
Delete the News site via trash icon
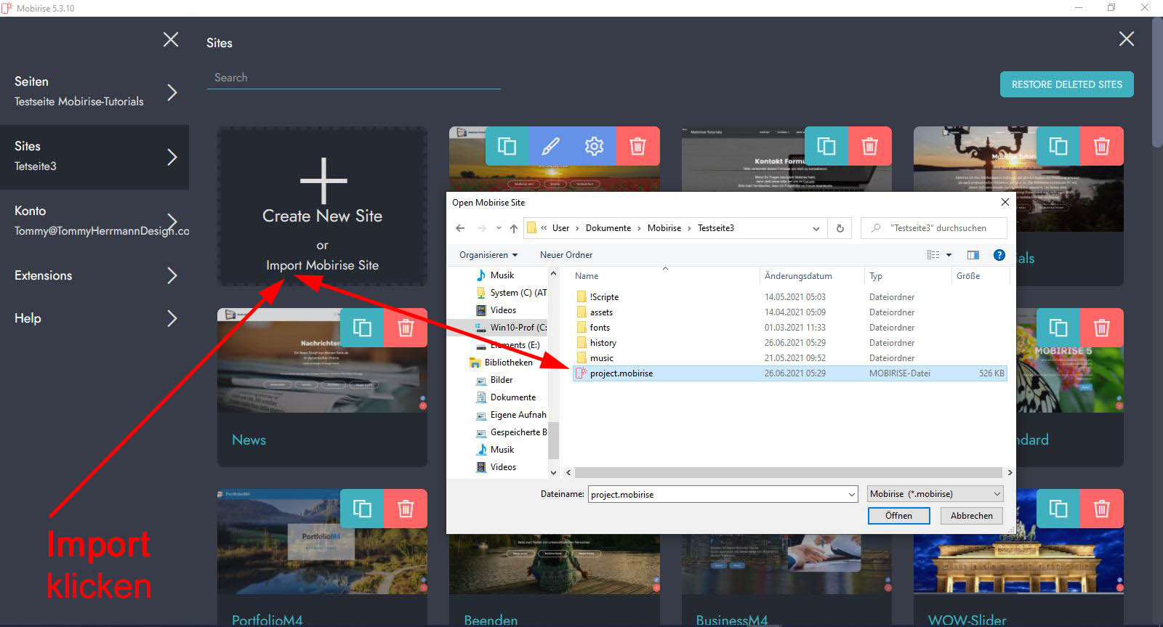point(406,328)
